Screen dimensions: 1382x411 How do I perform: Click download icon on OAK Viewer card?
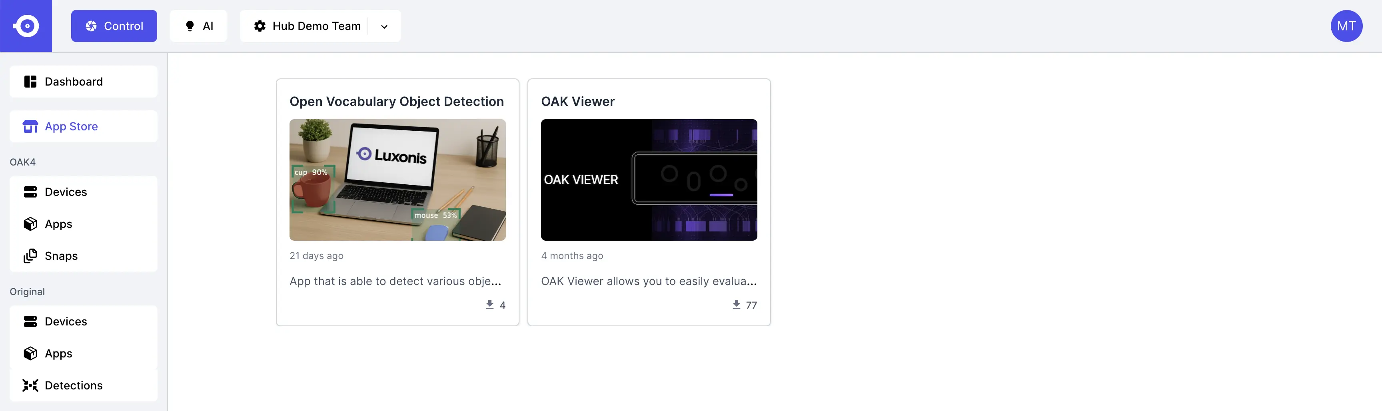click(736, 305)
